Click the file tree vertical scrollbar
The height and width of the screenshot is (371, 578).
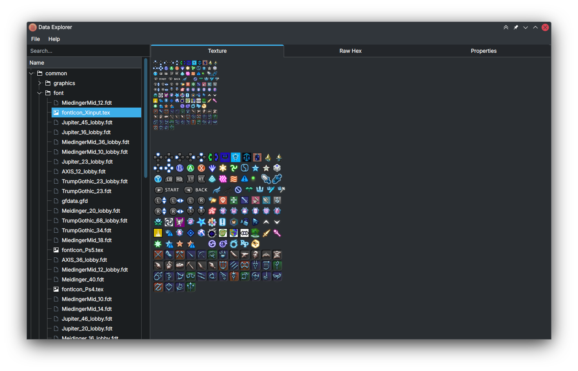pos(146,118)
